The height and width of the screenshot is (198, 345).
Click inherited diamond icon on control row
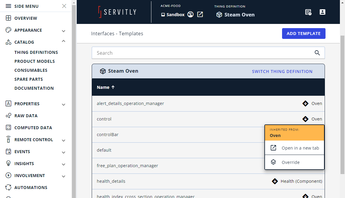pyautogui.click(x=305, y=119)
